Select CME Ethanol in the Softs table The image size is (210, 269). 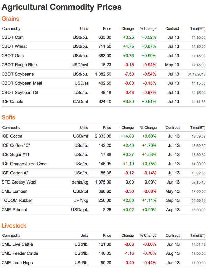coord(15,210)
